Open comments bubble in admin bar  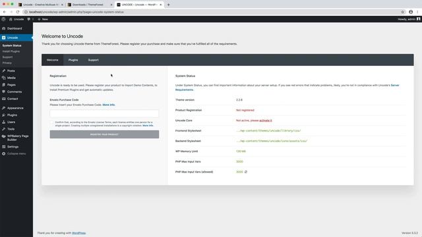pyautogui.click(x=29, y=19)
